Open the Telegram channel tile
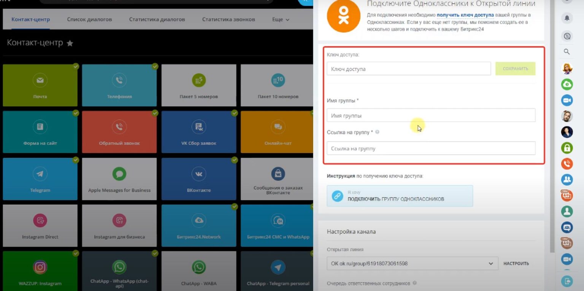The image size is (584, 291). tap(40, 179)
